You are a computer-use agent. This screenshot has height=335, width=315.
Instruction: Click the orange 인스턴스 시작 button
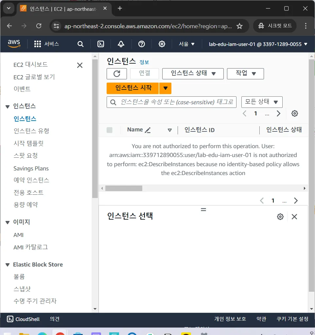[133, 88]
